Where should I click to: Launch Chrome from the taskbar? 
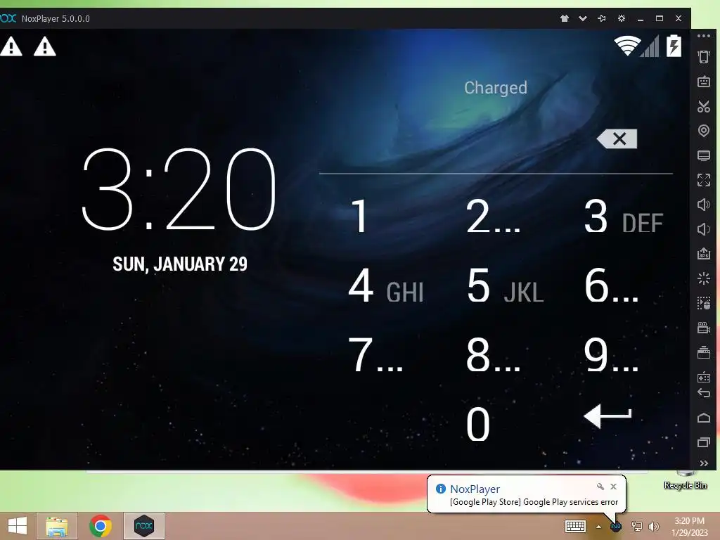[100, 526]
